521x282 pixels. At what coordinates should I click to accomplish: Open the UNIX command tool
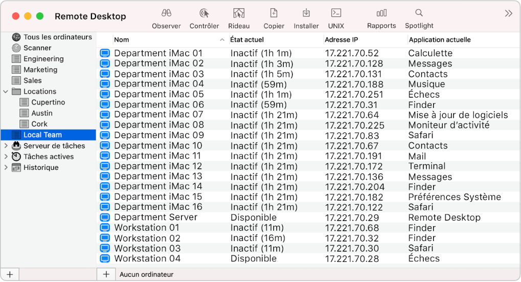point(336,13)
